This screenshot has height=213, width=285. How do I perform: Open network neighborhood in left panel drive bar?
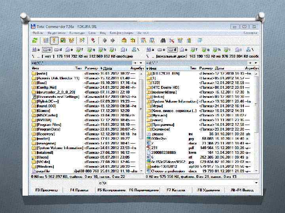135,49
